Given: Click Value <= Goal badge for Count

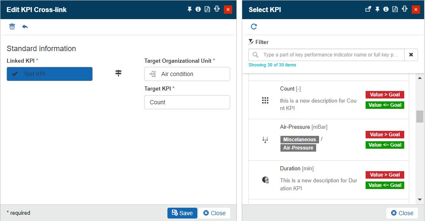Looking at the screenshot, I should pyautogui.click(x=385, y=105).
